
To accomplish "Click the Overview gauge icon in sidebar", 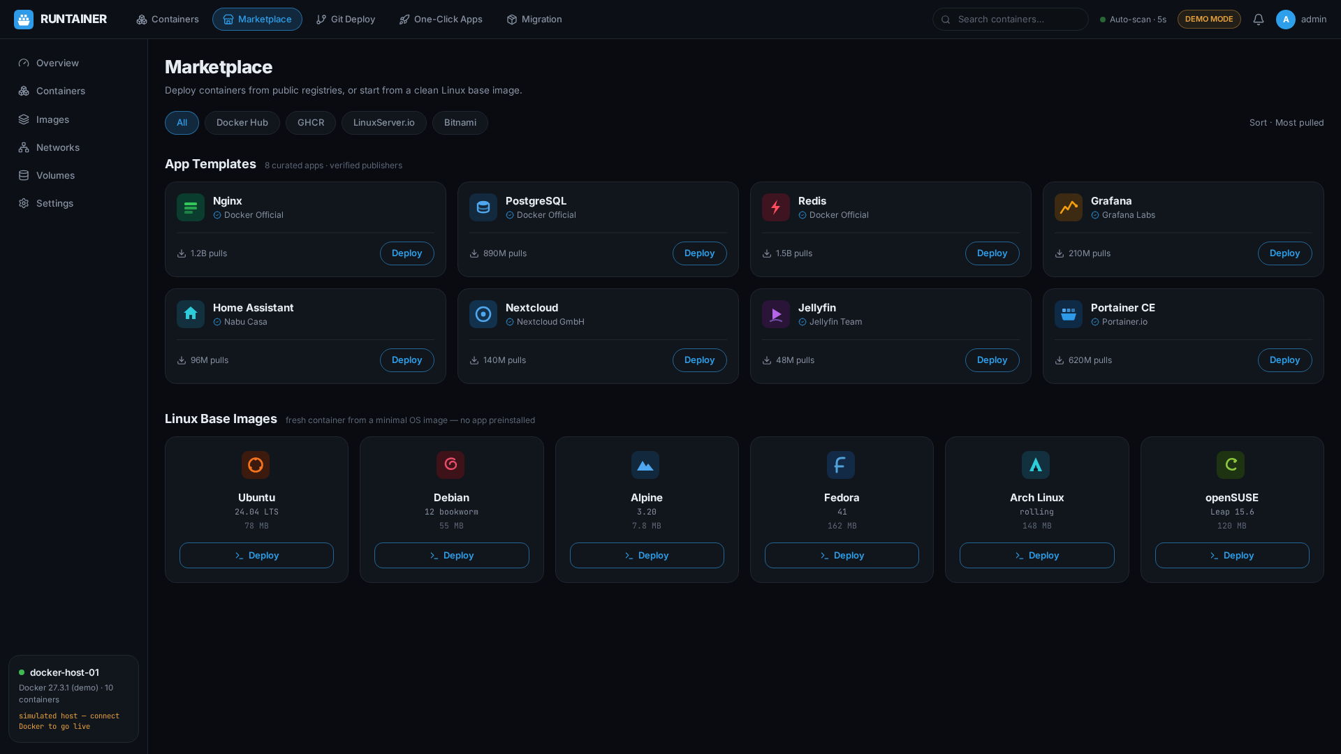I will point(24,63).
